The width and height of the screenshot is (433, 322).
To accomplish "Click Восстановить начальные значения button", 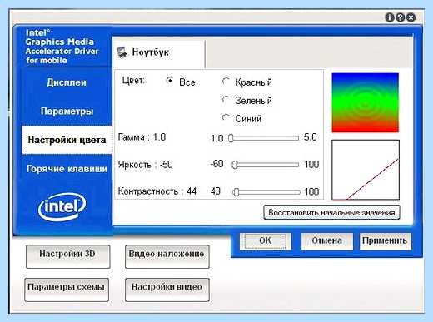I will (331, 212).
